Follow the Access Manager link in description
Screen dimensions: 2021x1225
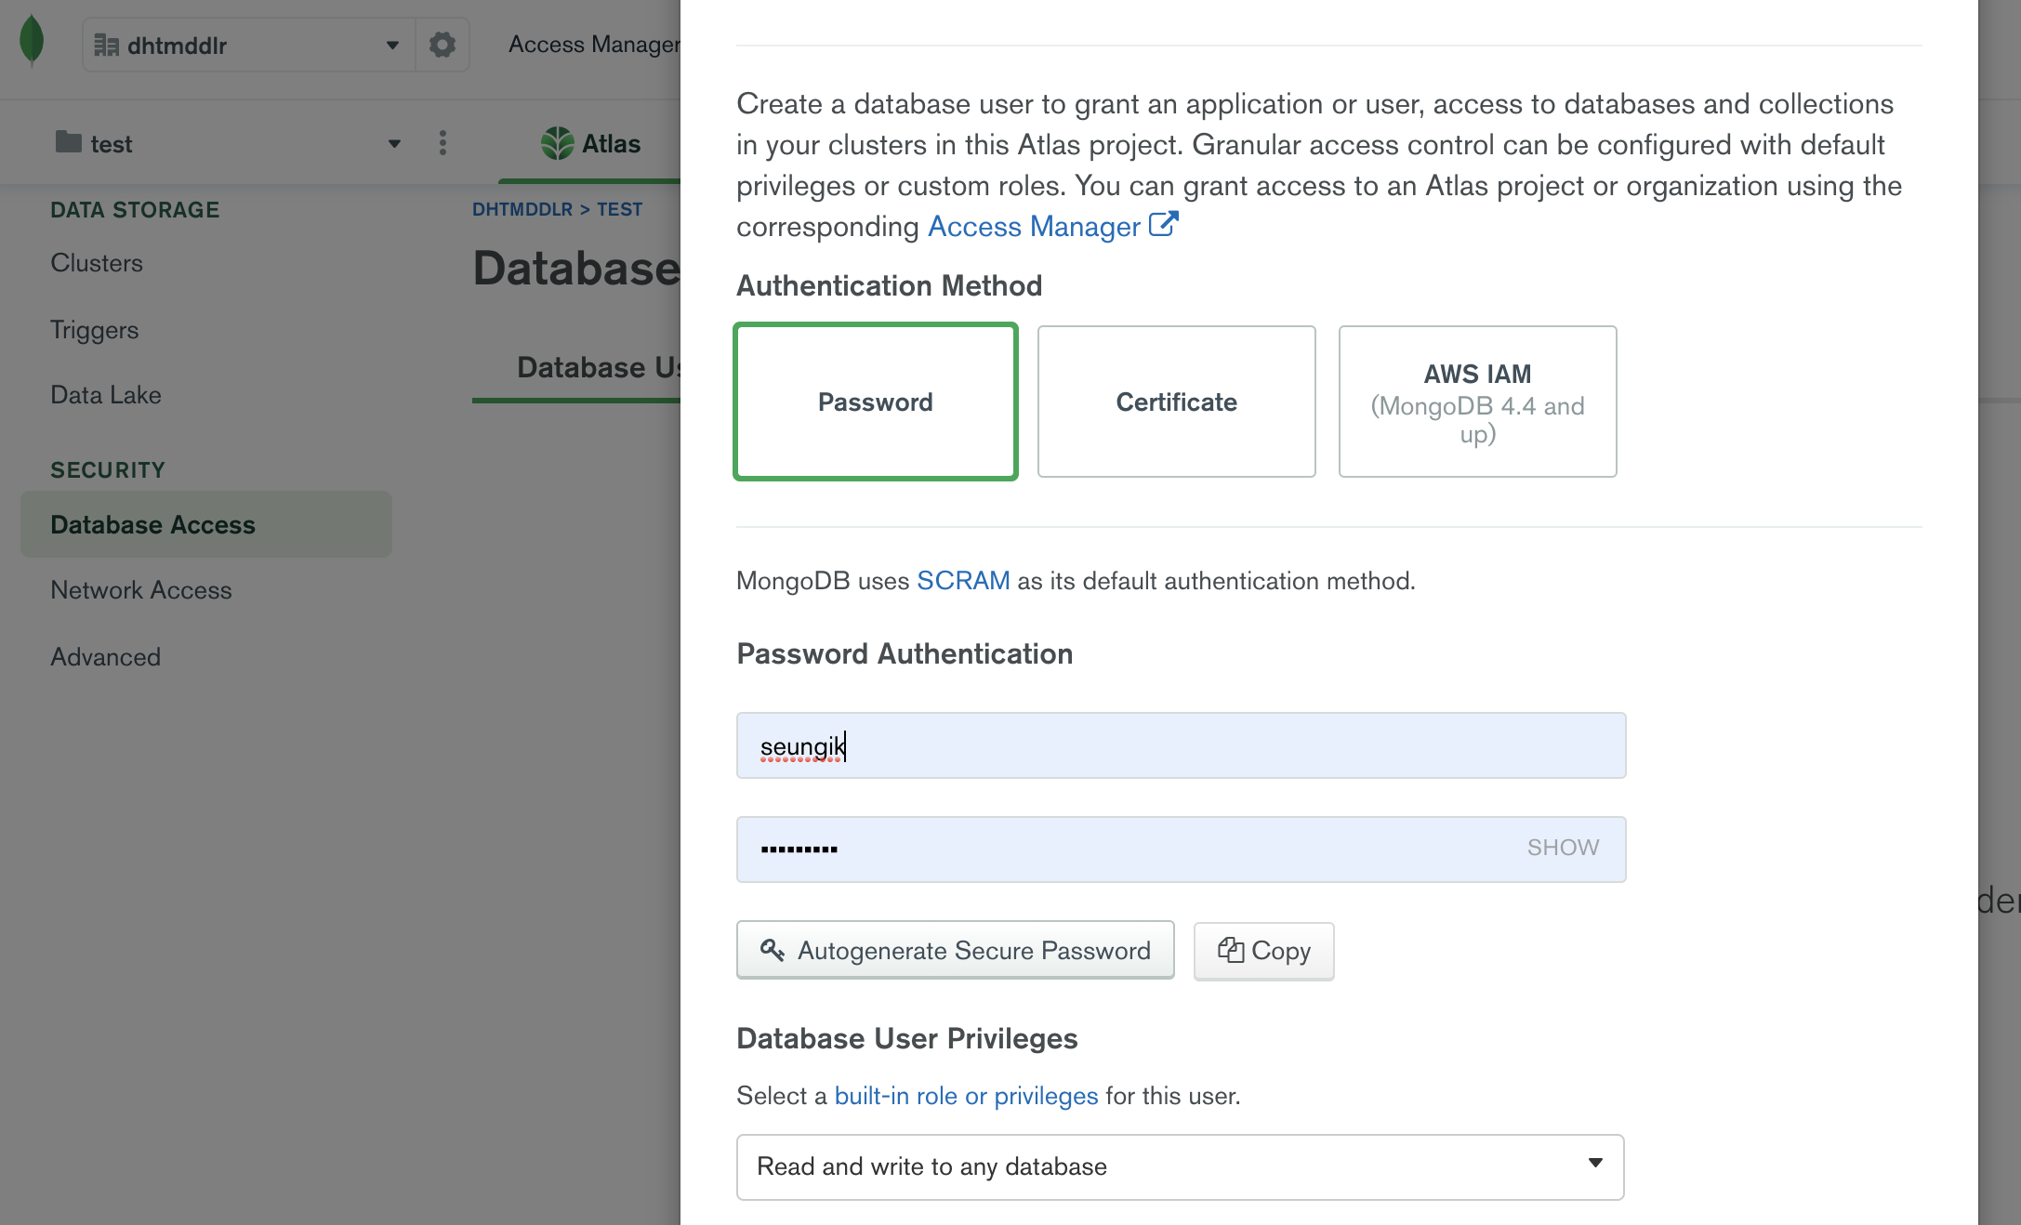(x=1034, y=226)
